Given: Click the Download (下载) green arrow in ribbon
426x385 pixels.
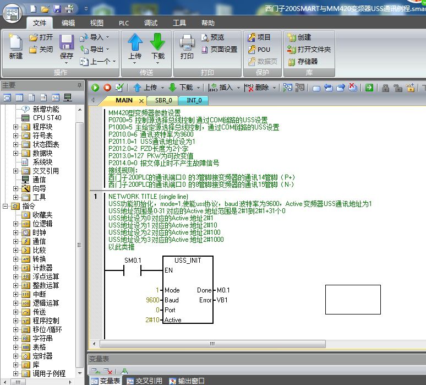Looking at the screenshot, I should tap(157, 42).
